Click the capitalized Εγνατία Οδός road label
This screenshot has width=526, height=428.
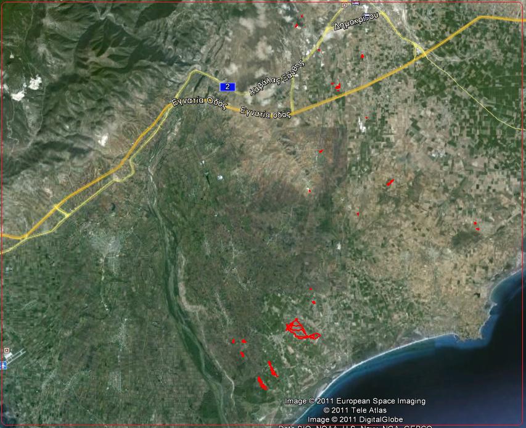[200, 102]
